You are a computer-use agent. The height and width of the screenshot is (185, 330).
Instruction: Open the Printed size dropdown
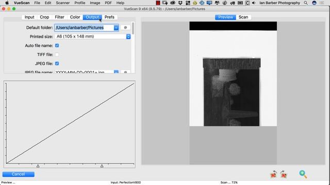click(x=93, y=36)
